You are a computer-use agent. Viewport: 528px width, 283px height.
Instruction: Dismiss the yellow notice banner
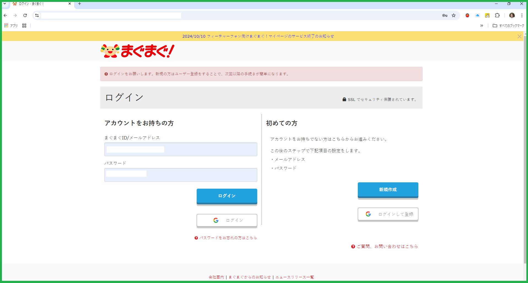519,36
